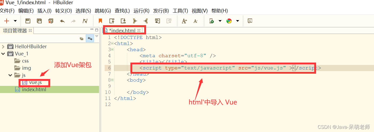Click the meta charset code on line 4

[178, 56]
